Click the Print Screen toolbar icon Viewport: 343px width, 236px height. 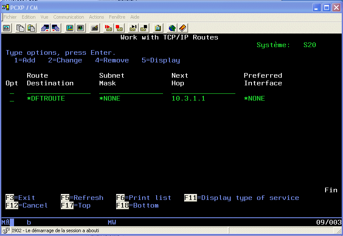coord(6,28)
